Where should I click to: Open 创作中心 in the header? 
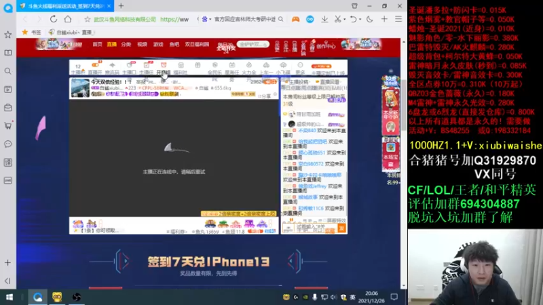(326, 45)
